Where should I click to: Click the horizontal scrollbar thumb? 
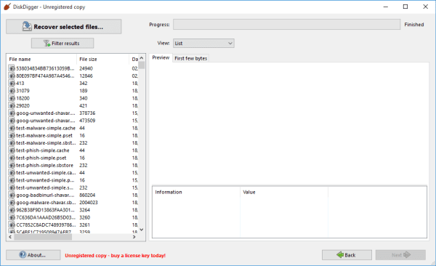coord(43,237)
